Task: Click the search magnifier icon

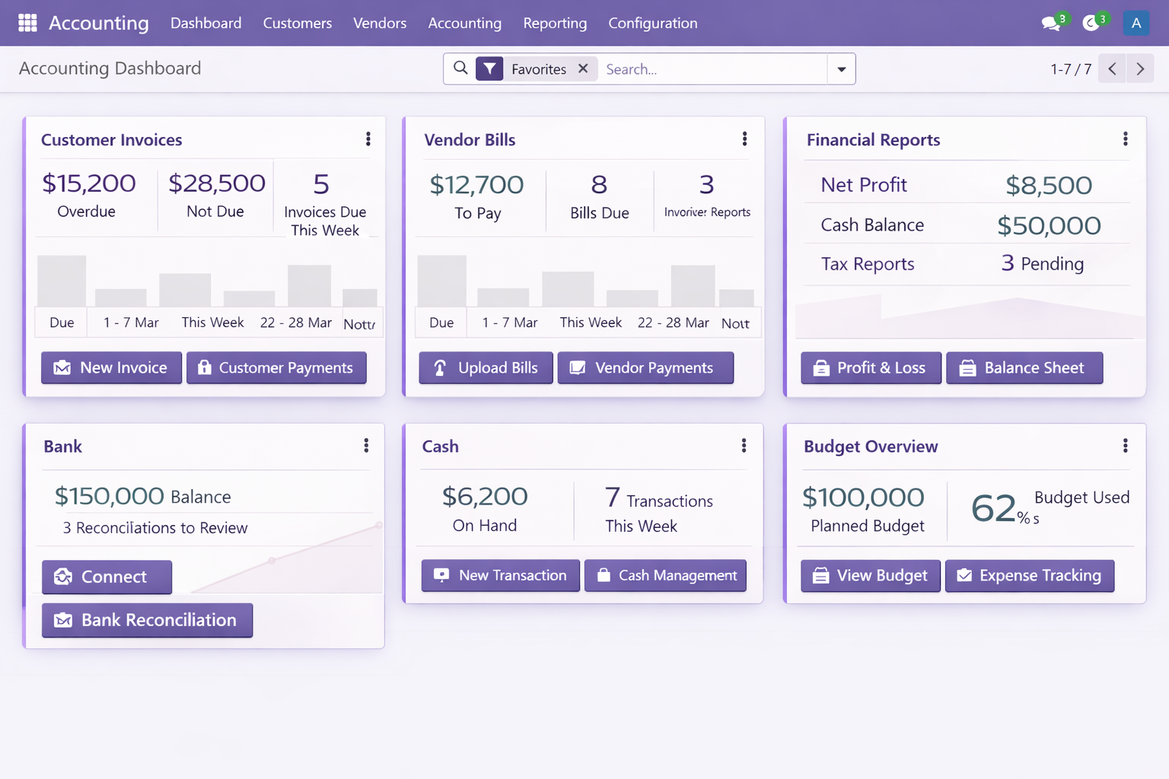Action: point(460,68)
